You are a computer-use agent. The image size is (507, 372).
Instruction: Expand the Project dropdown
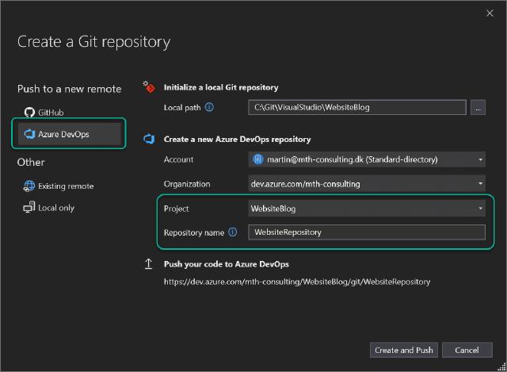[481, 209]
